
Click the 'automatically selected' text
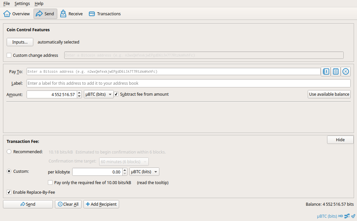(58, 42)
